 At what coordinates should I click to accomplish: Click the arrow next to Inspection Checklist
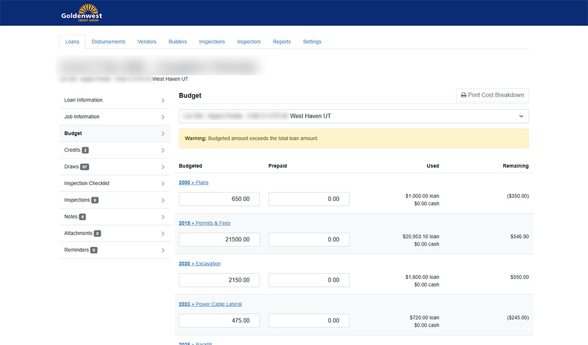click(163, 184)
